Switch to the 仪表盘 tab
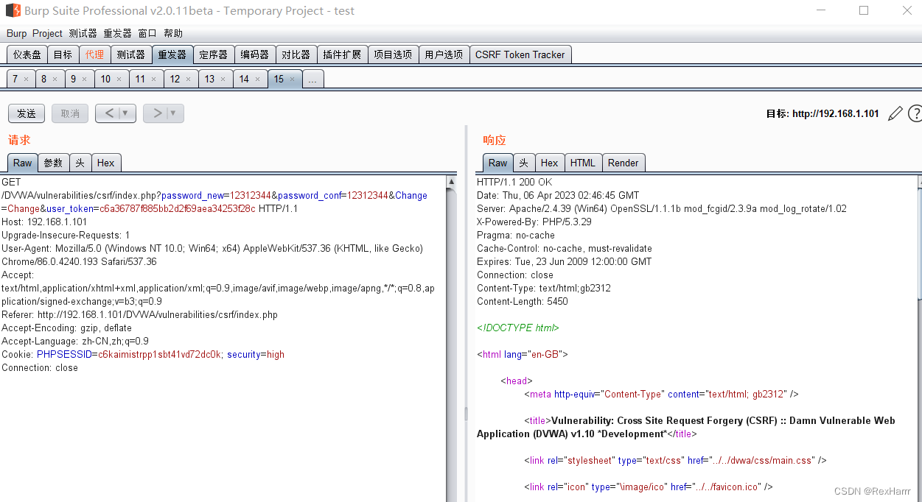The height and width of the screenshot is (502, 922). pyautogui.click(x=27, y=54)
